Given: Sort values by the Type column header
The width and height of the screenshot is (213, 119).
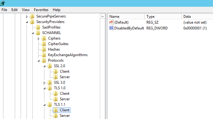Looking at the screenshot, I should (163, 17).
